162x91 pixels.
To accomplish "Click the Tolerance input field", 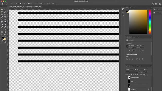I will pyautogui.click(x=17, y=4).
